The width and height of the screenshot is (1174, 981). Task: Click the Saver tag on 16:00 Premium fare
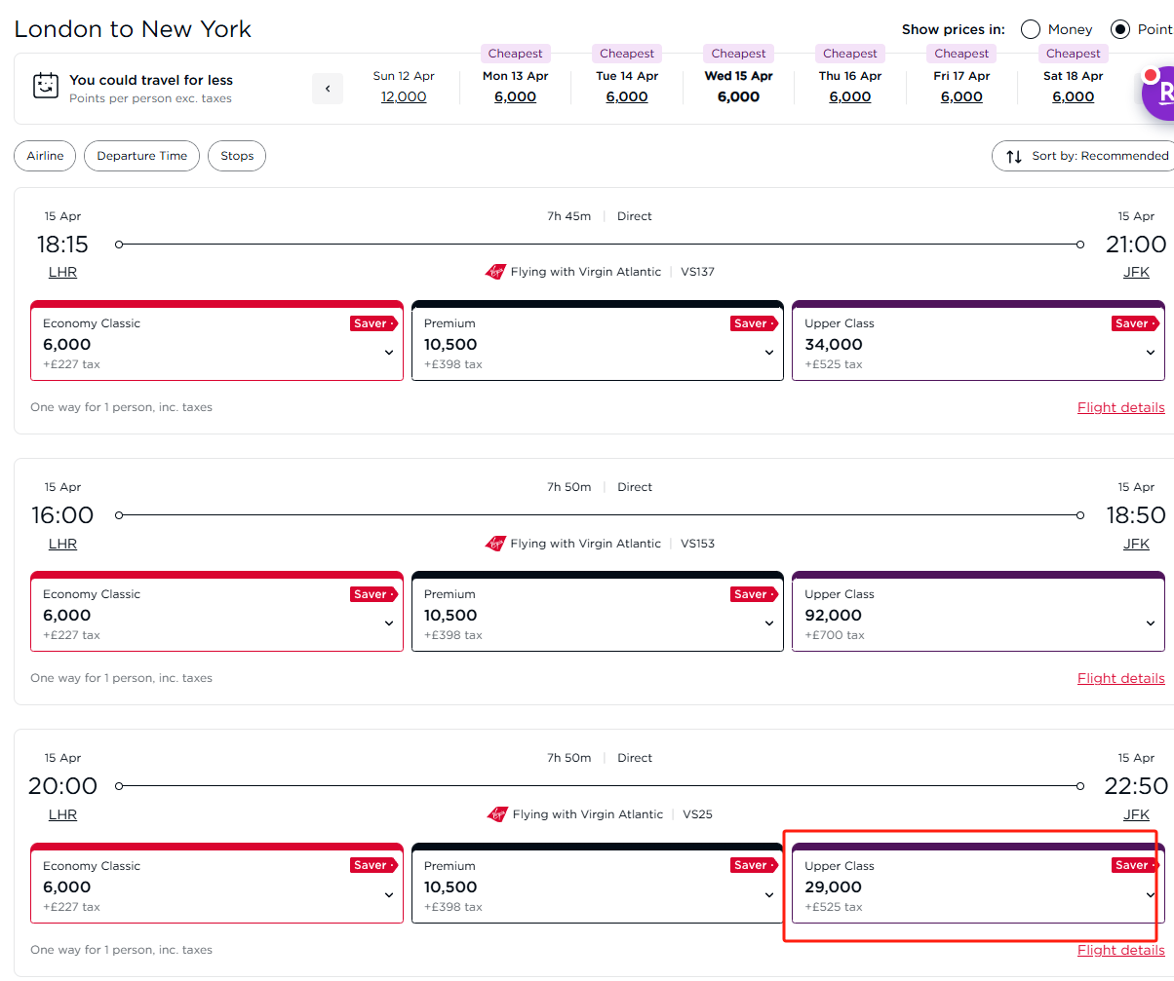click(x=754, y=594)
